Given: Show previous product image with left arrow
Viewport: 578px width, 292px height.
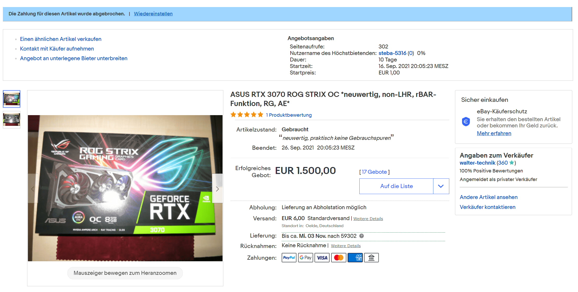Looking at the screenshot, I should (33, 189).
